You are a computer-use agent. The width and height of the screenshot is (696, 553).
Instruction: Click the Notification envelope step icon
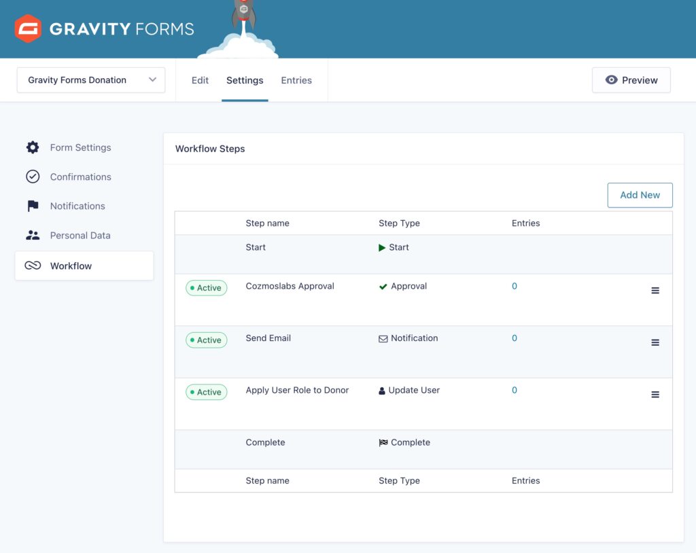[x=383, y=338]
